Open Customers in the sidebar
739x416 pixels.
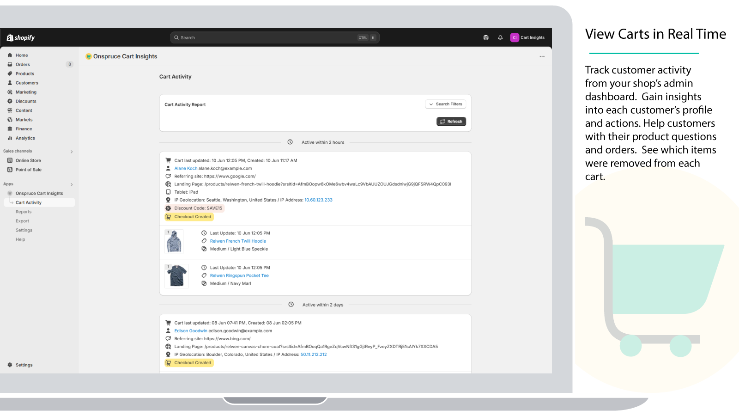click(27, 83)
